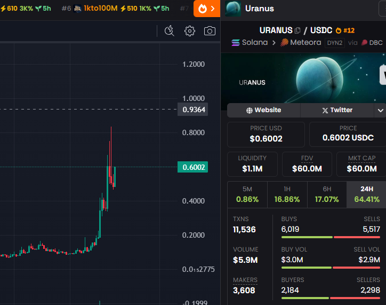
Task: Click the DBC icon
Action: click(364, 43)
